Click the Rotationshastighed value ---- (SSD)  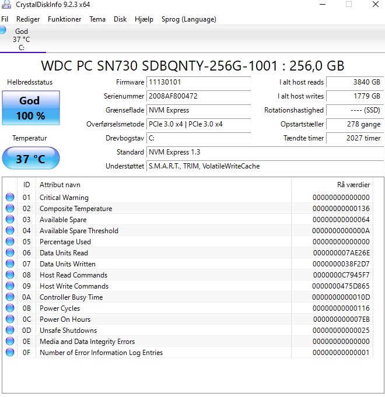tap(355, 110)
